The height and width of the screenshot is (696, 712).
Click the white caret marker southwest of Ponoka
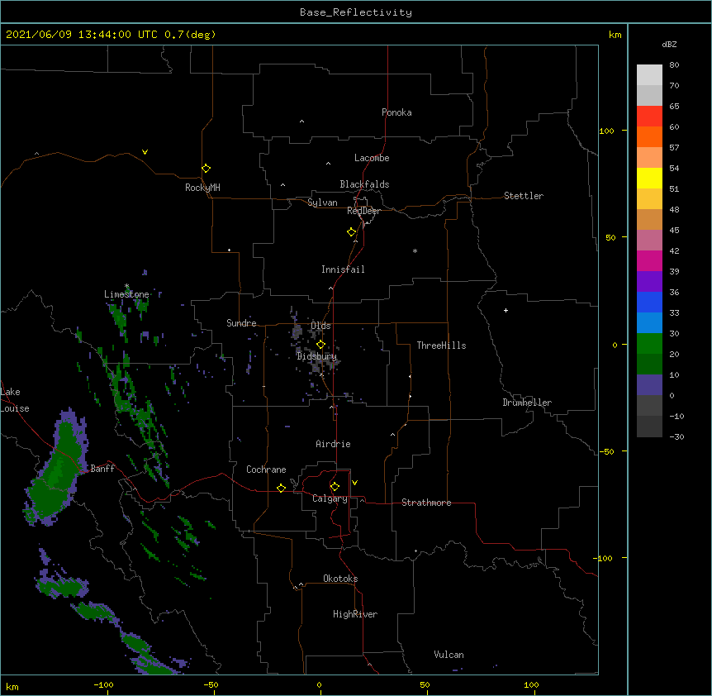(301, 122)
